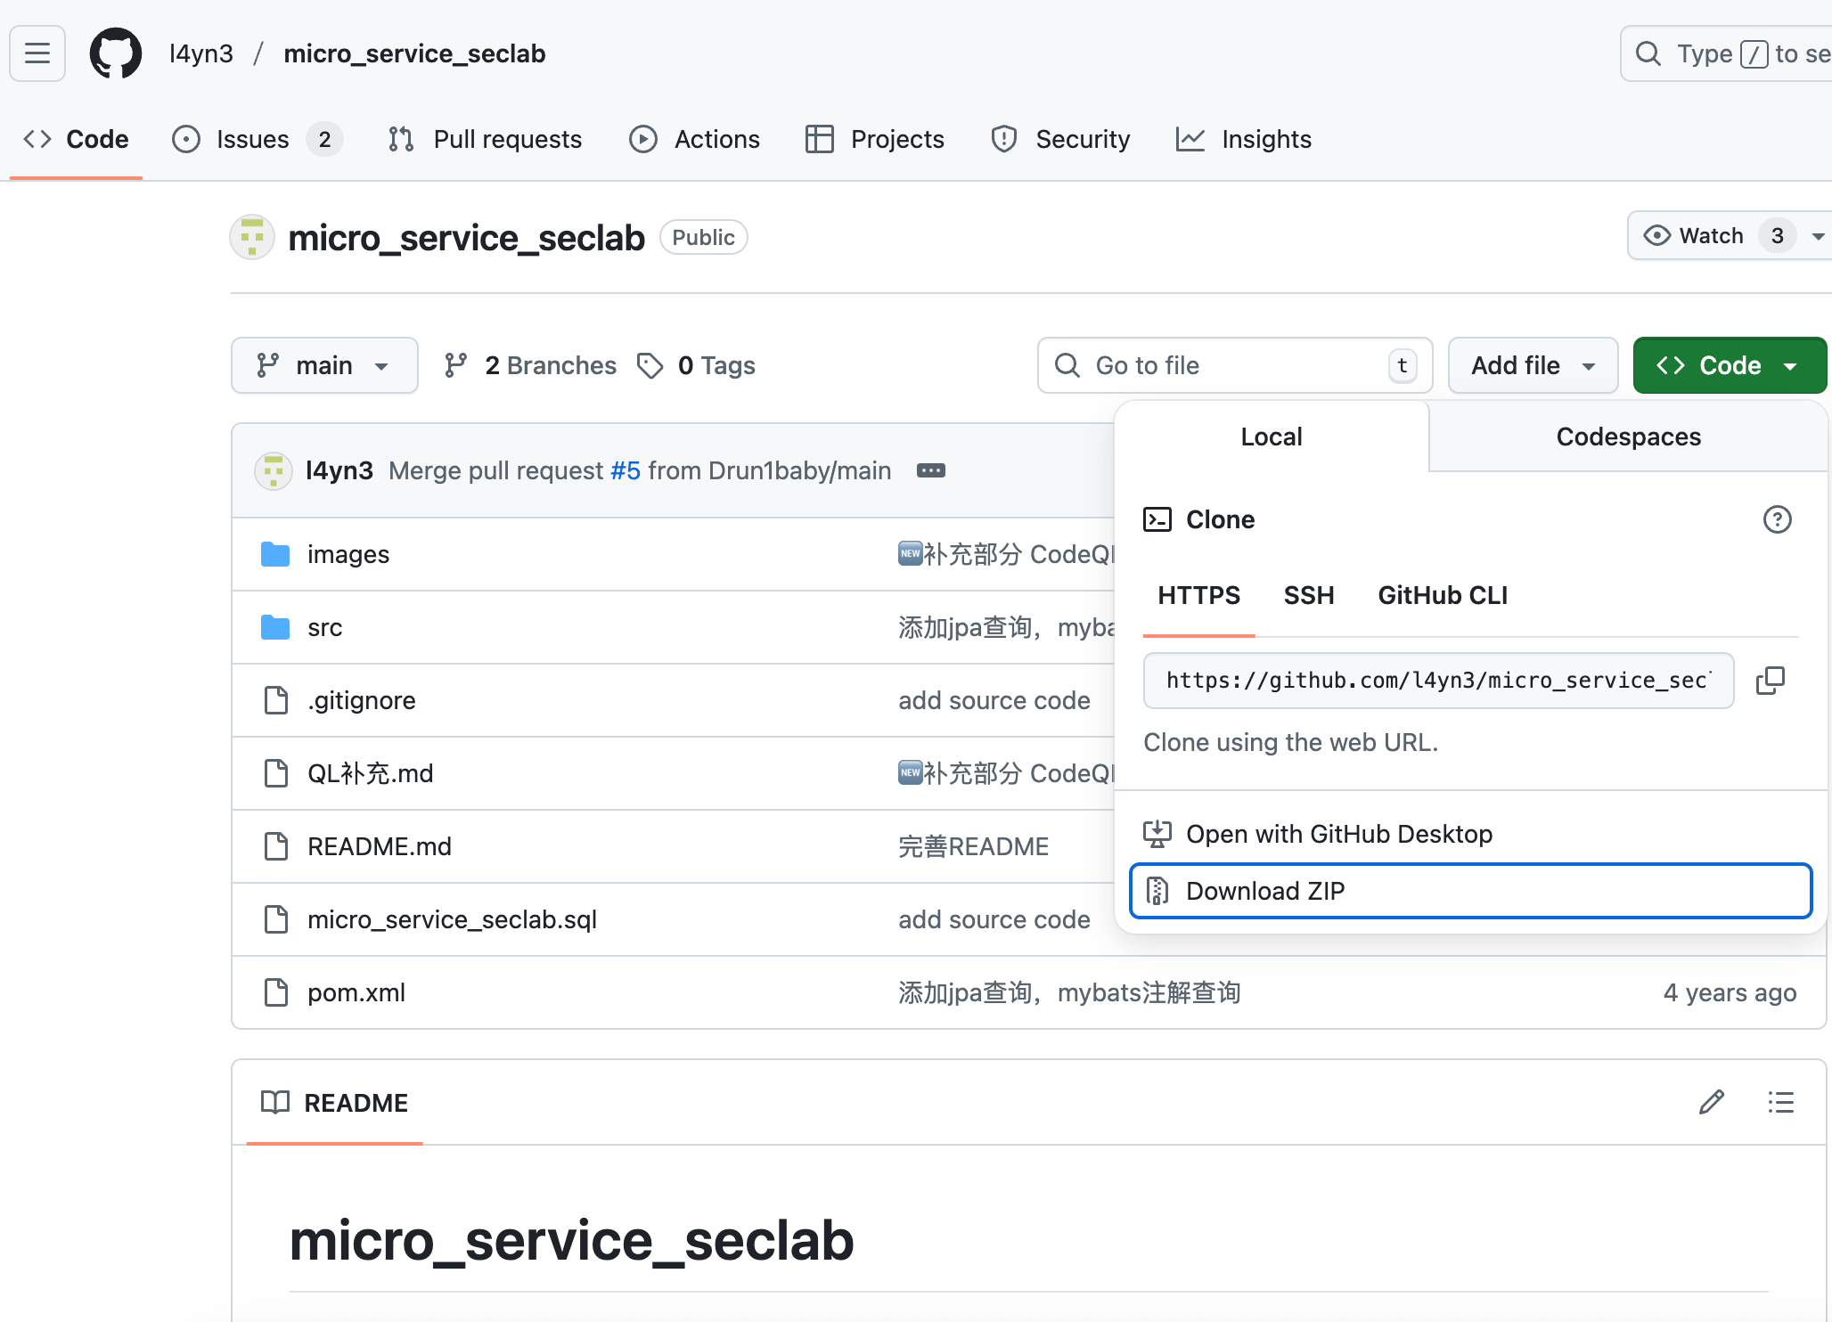Collapse the green Code dropdown button
Screen dimensions: 1832x1322
click(x=1730, y=365)
